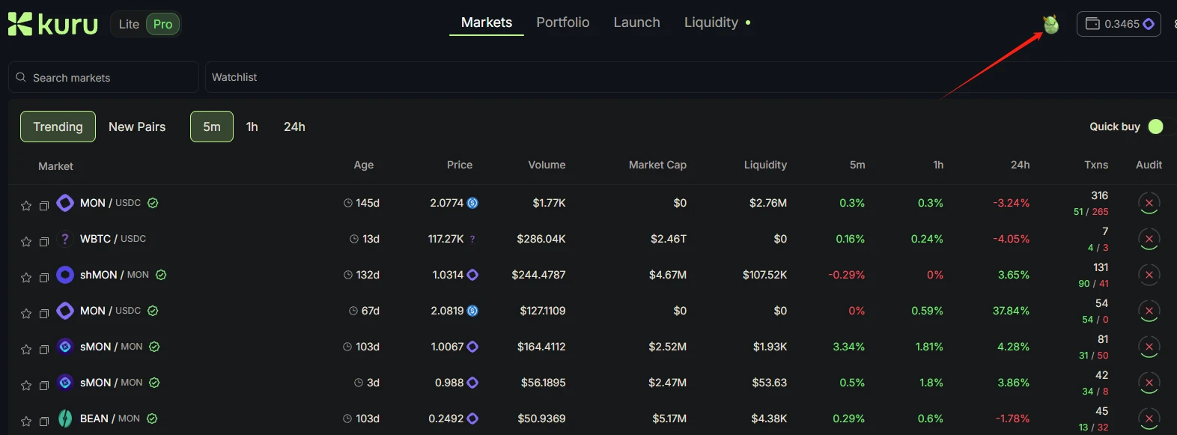The image size is (1177, 435).
Task: Star the first MON / USDC row
Action: tap(26, 205)
